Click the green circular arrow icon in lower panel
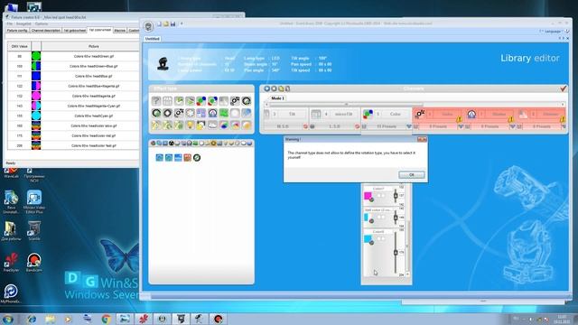Image resolution: width=578 pixels, height=325 pixels. click(197, 158)
